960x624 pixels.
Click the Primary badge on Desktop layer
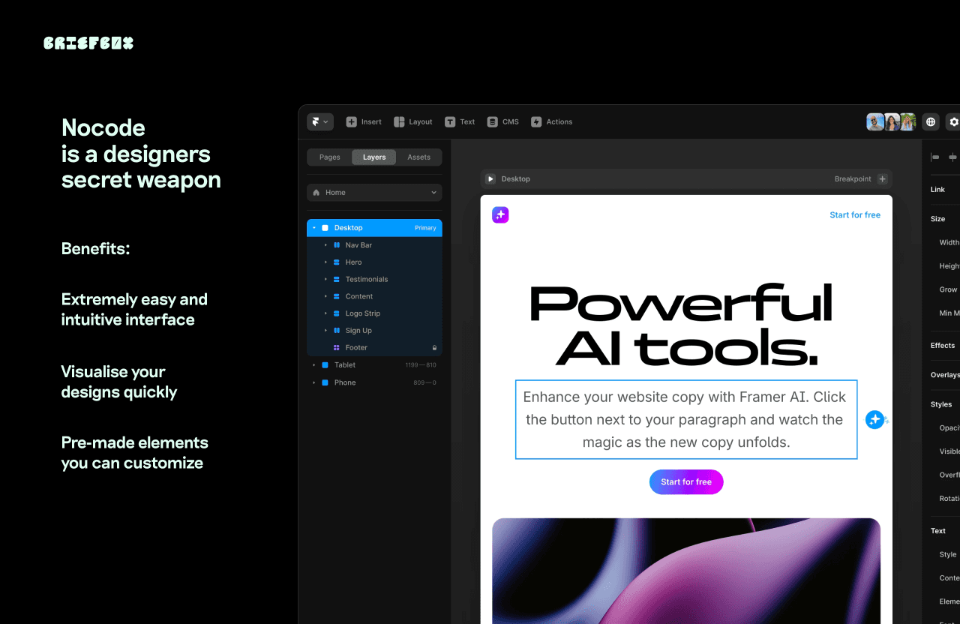click(x=425, y=228)
